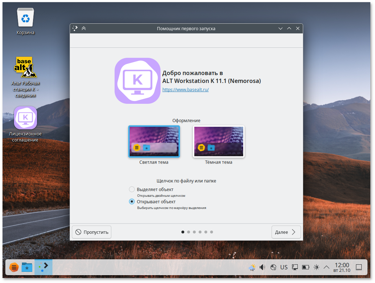Image resolution: width=375 pixels, height=283 pixels.
Task: Open the Корзина trash icon on the desktop
Action: pyautogui.click(x=25, y=18)
